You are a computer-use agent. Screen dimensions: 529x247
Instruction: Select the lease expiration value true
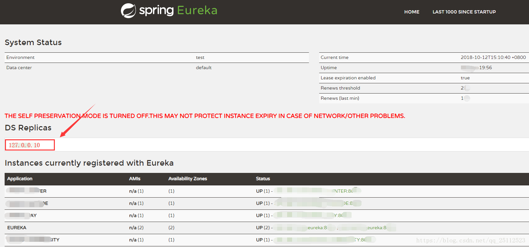click(x=465, y=78)
